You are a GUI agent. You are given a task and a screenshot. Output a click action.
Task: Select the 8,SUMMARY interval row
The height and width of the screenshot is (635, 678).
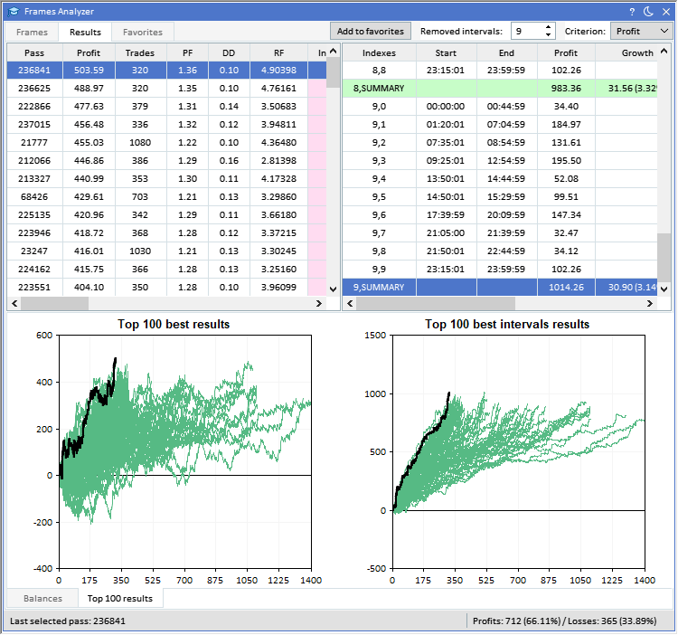[x=500, y=89]
